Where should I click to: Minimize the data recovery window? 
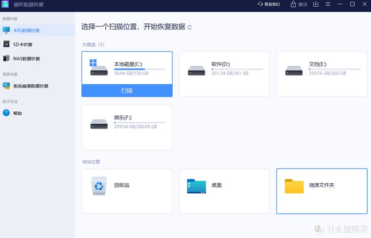pos(340,4)
